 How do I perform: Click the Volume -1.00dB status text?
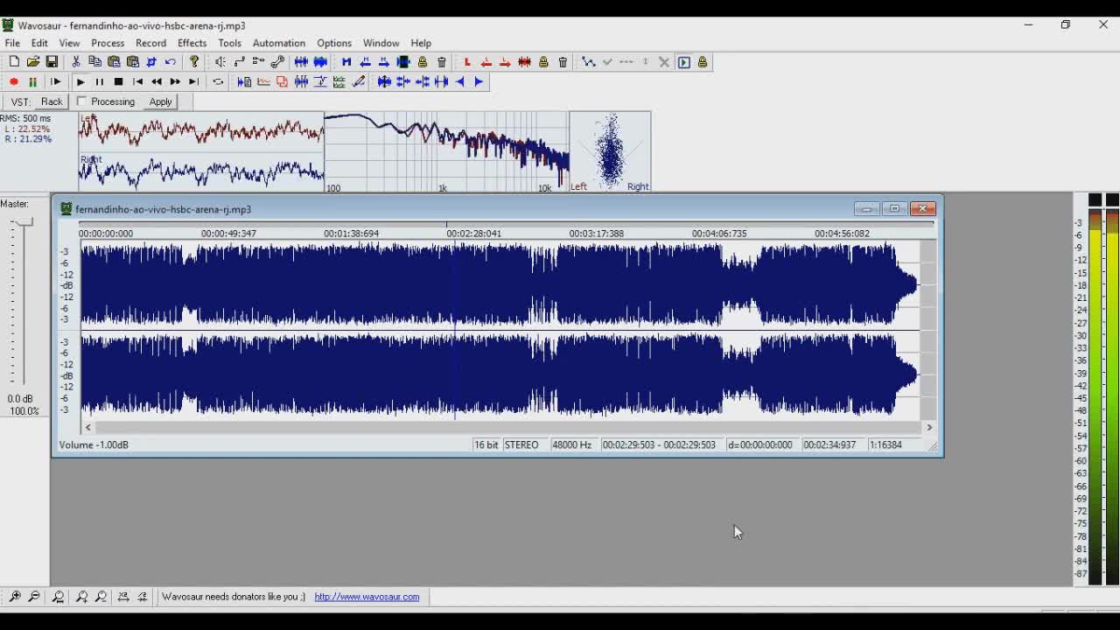pyautogui.click(x=94, y=444)
